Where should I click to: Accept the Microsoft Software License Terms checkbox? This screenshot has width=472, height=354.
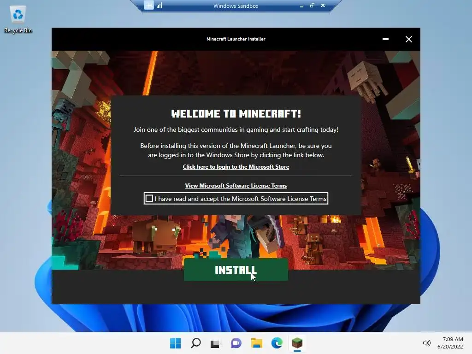pyautogui.click(x=149, y=199)
